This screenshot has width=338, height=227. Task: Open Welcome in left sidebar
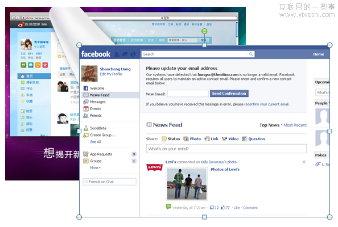pos(97,88)
